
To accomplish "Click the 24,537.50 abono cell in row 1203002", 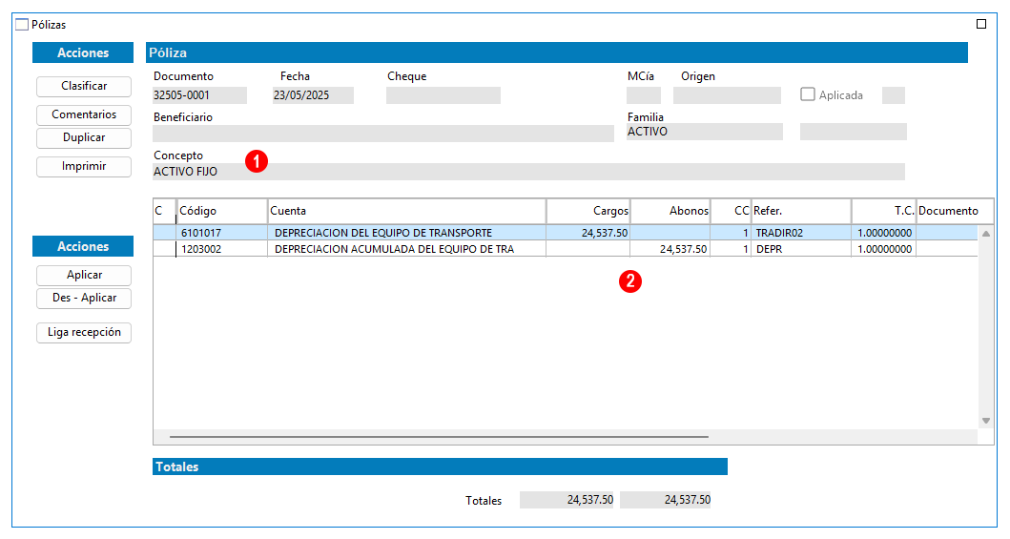I will click(x=670, y=249).
